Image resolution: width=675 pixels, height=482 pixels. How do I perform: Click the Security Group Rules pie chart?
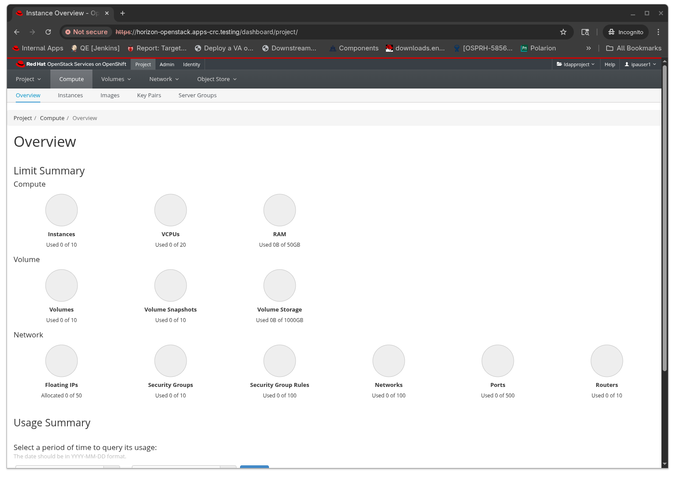[x=279, y=361]
